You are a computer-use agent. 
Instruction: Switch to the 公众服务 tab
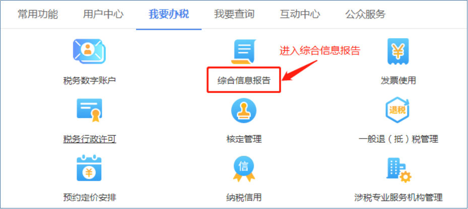click(x=365, y=14)
